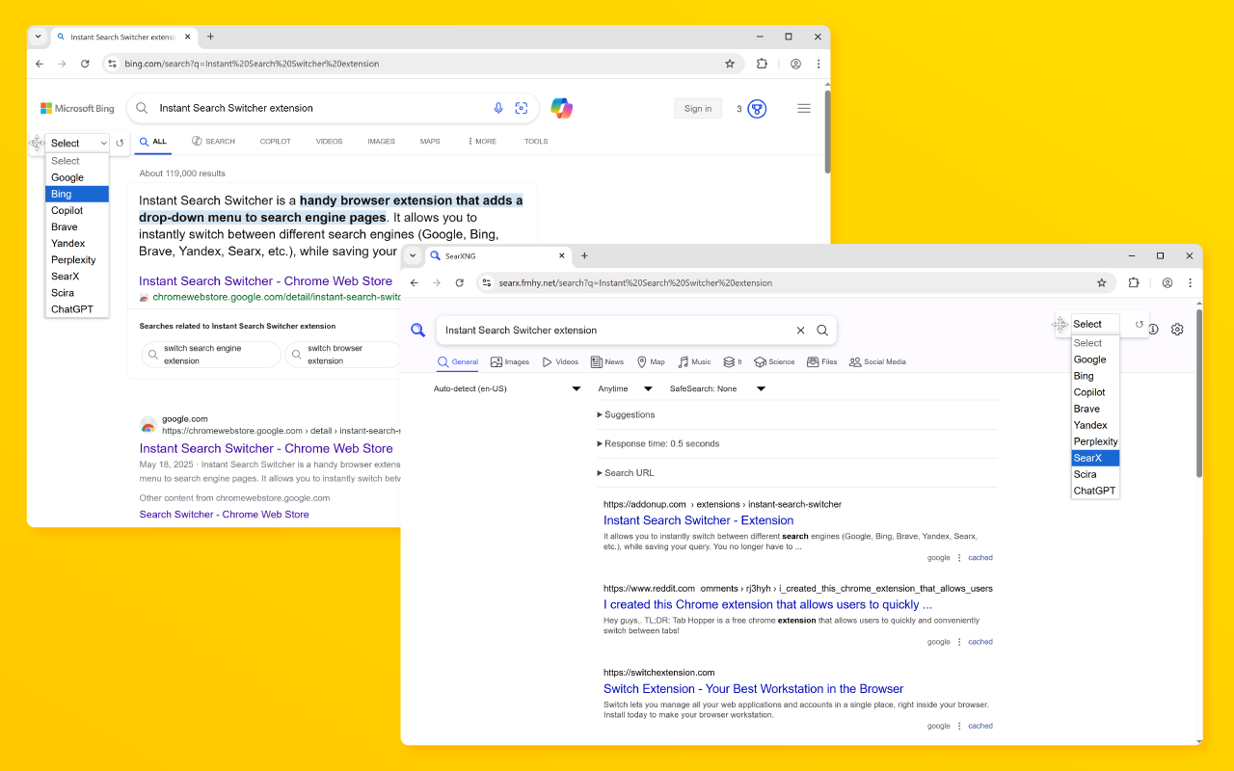The width and height of the screenshot is (1234, 771).
Task: Click the reset arrow beside Bing switcher
Action: pyautogui.click(x=120, y=143)
